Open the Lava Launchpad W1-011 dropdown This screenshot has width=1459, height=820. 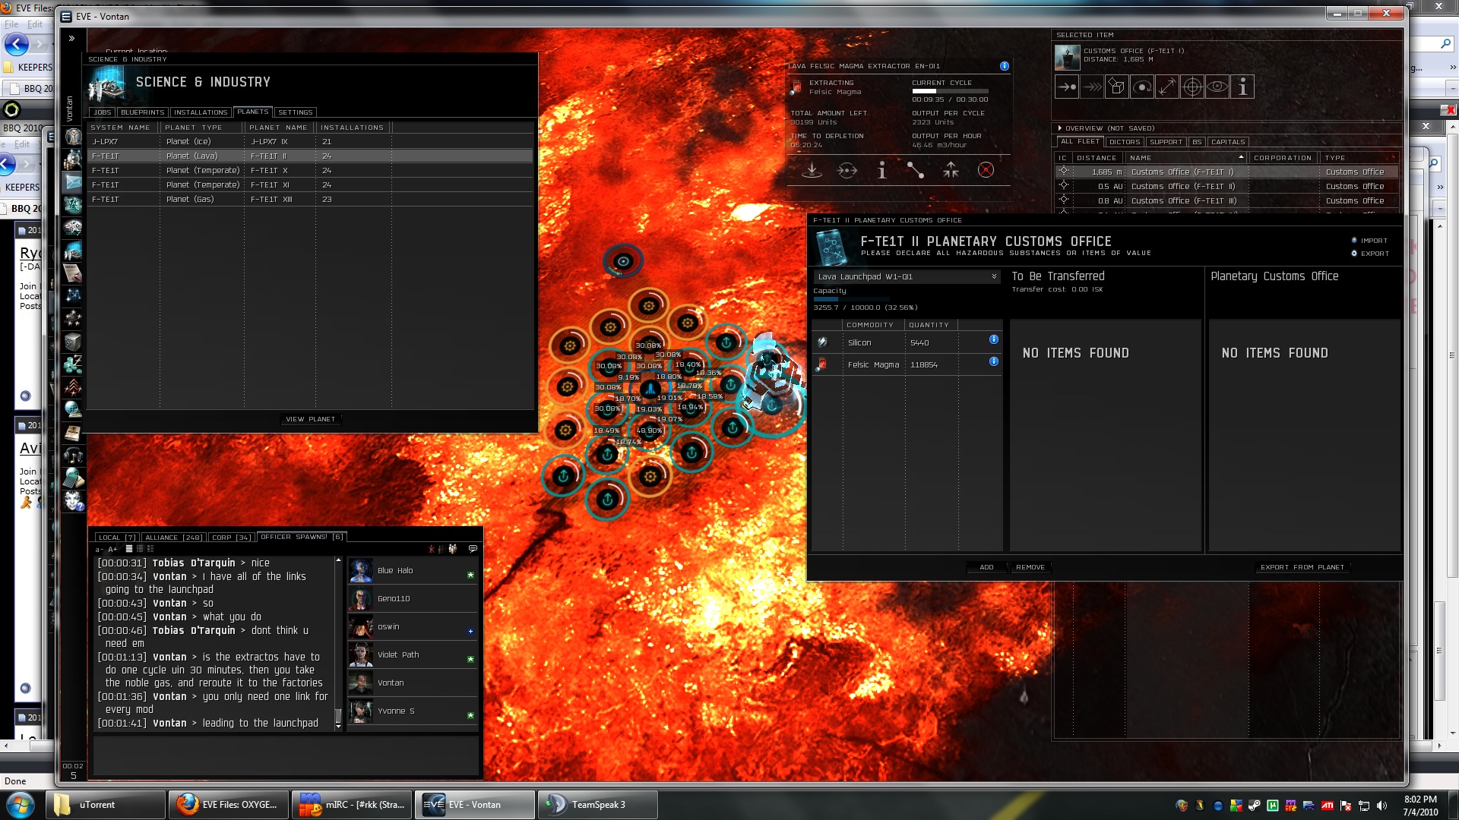point(906,277)
